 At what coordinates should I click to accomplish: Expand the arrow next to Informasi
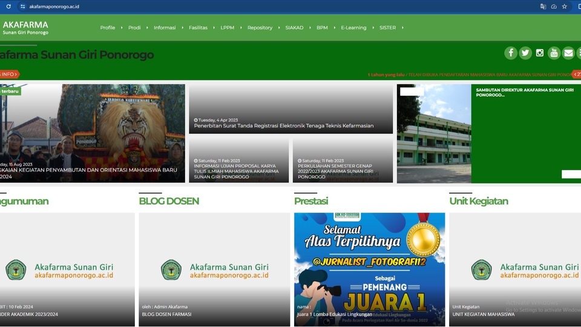(182, 27)
